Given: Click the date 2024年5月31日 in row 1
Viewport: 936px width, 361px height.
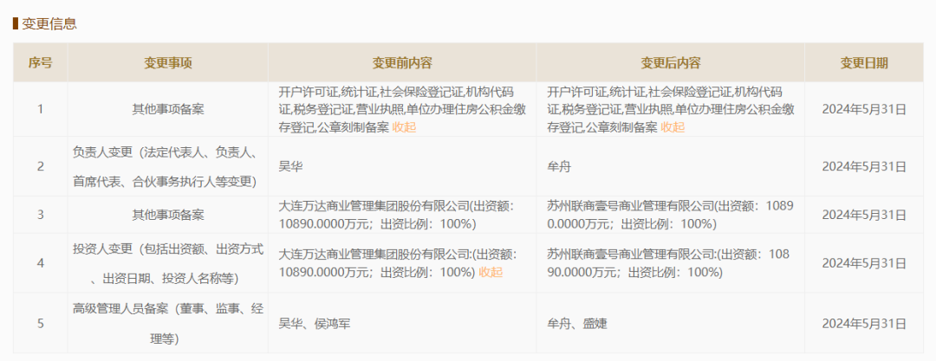Looking at the screenshot, I should coord(863,109).
